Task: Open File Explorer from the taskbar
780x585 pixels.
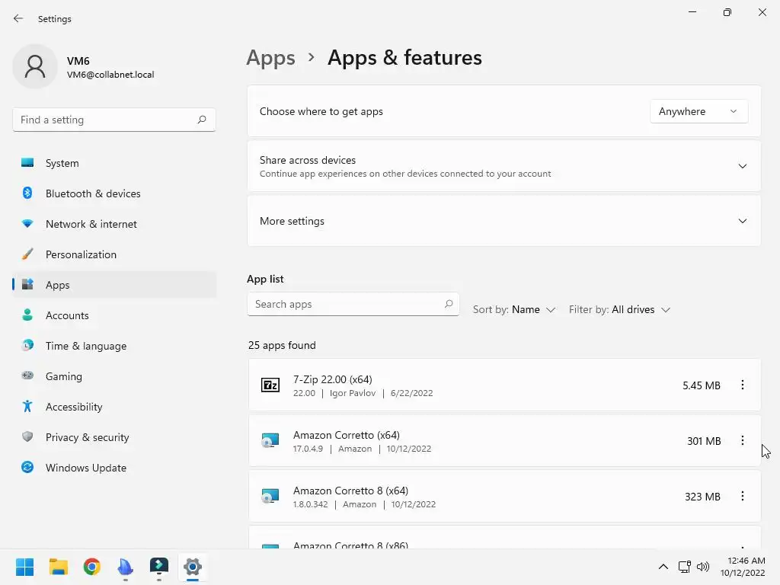Action: point(59,567)
